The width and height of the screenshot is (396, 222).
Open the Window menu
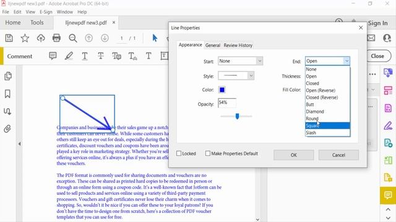(x=64, y=12)
